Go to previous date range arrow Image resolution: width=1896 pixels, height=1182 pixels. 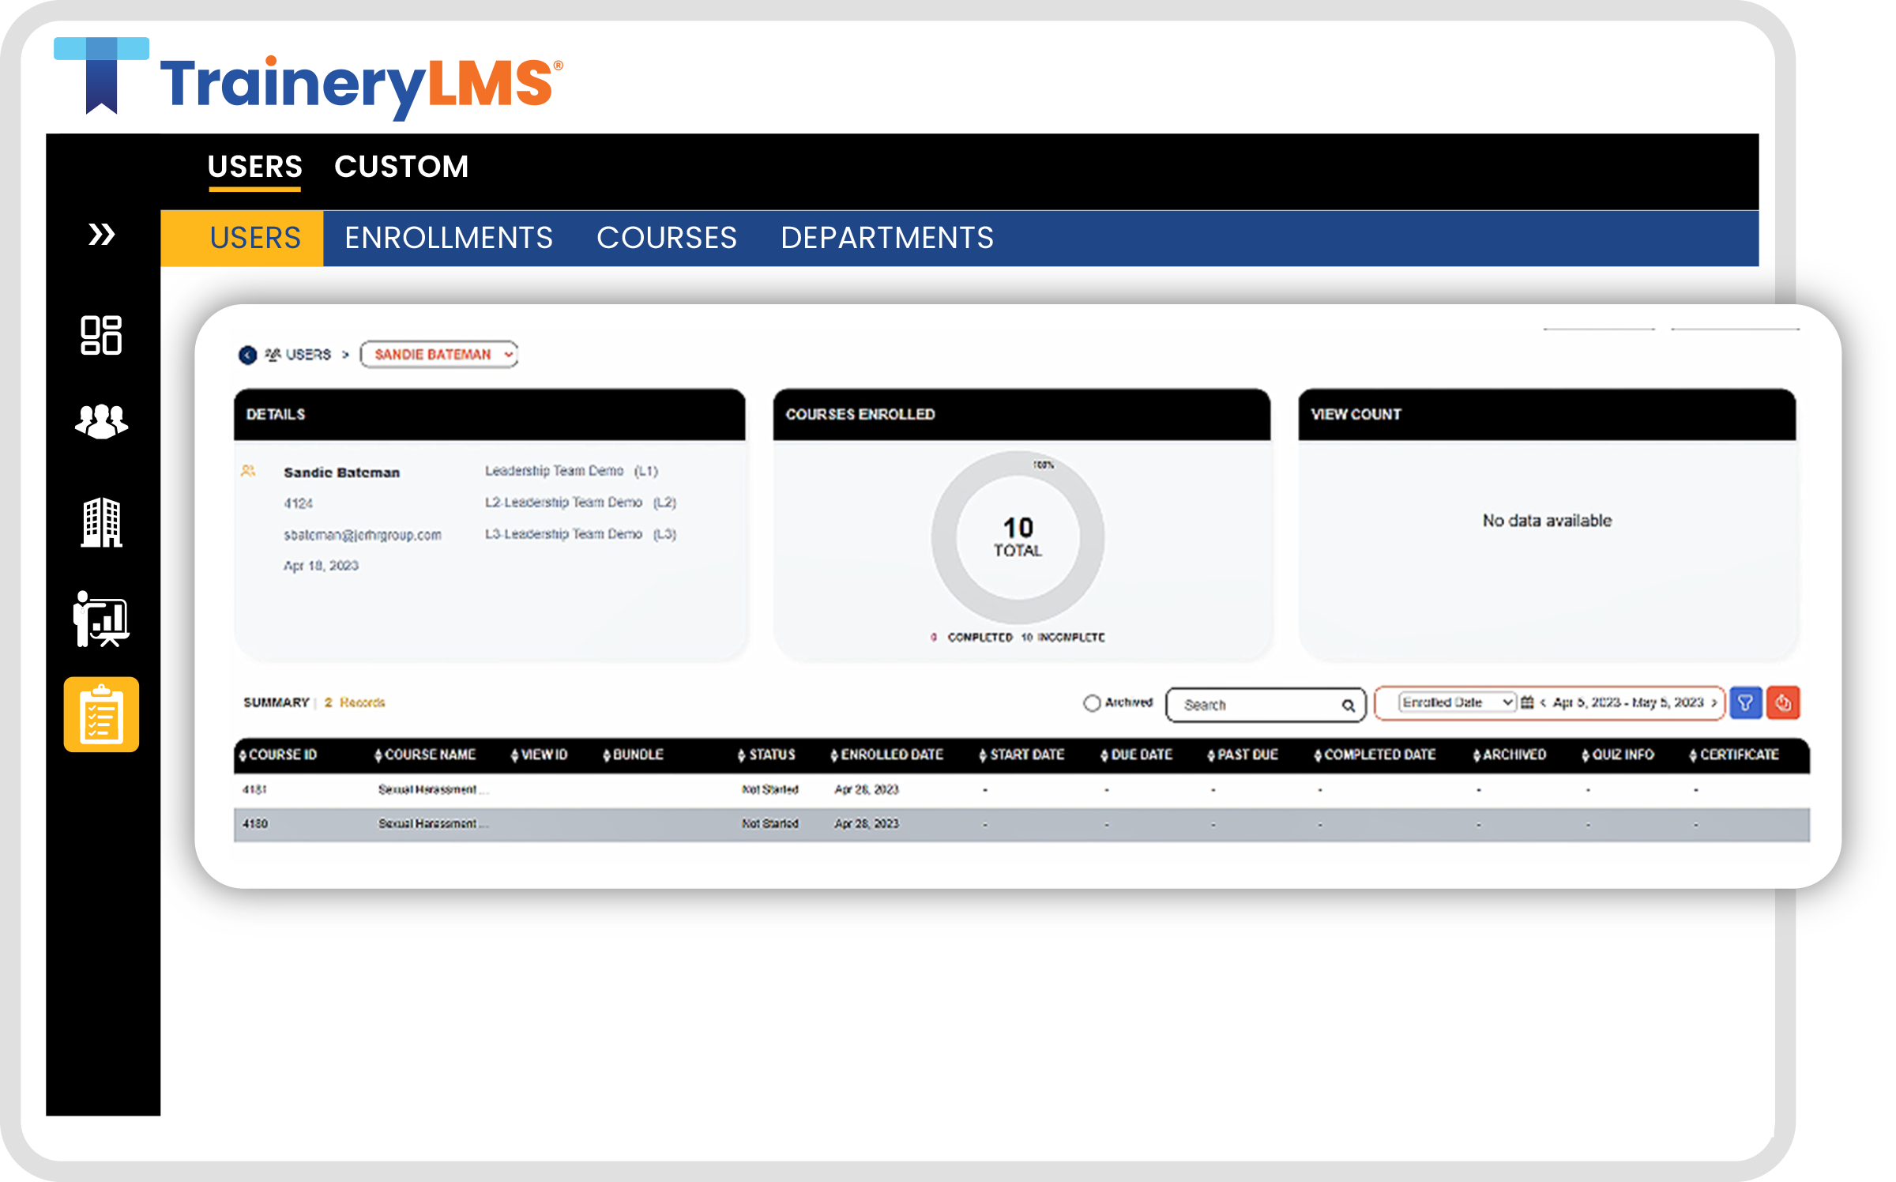point(1543,702)
